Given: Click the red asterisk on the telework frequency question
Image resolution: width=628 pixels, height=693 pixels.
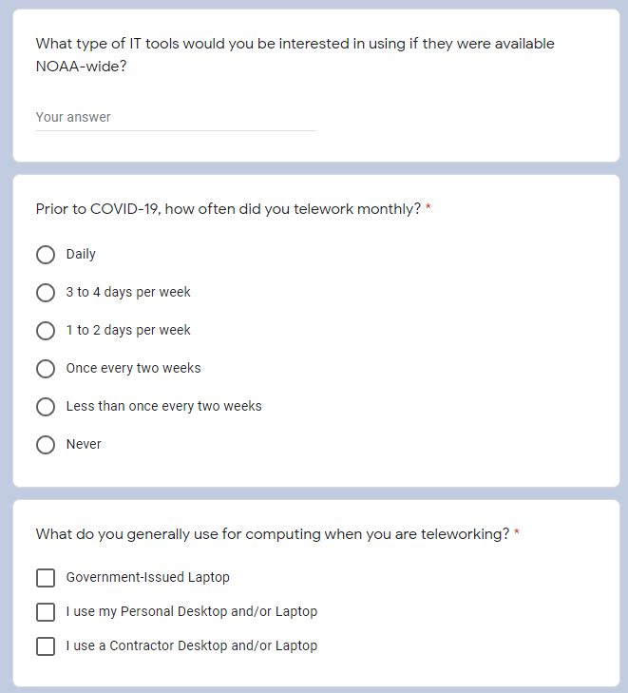Looking at the screenshot, I should coord(428,208).
